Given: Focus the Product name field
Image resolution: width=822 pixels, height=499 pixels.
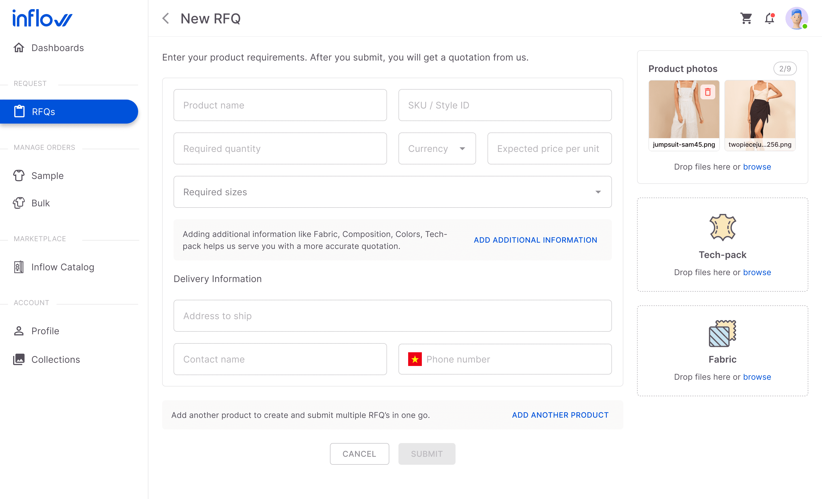Looking at the screenshot, I should 280,105.
